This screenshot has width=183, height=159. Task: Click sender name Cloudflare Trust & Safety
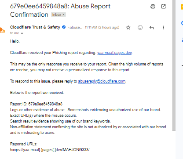(35, 27)
